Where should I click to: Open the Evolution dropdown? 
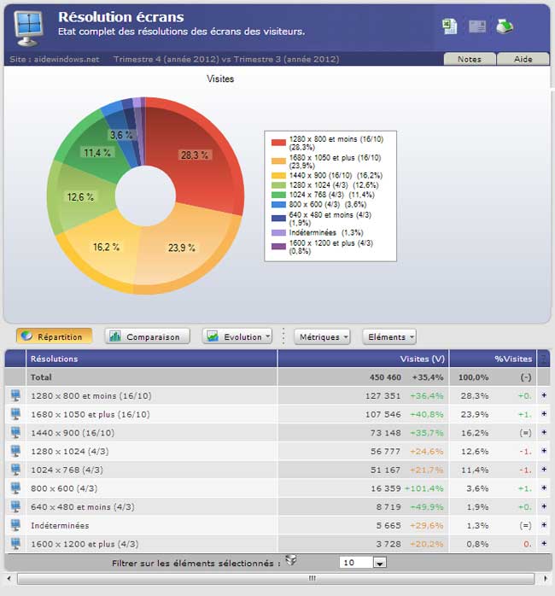pyautogui.click(x=237, y=336)
